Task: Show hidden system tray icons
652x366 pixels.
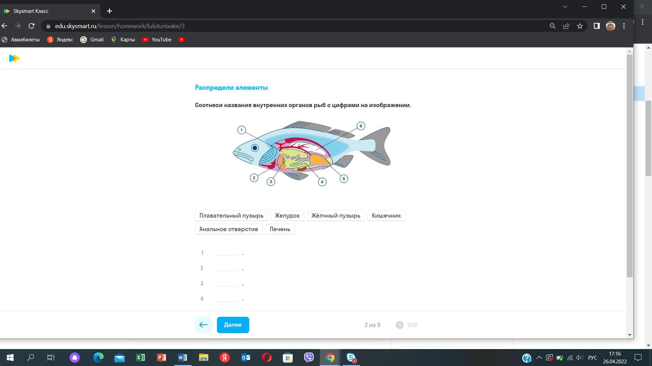Action: (539, 358)
